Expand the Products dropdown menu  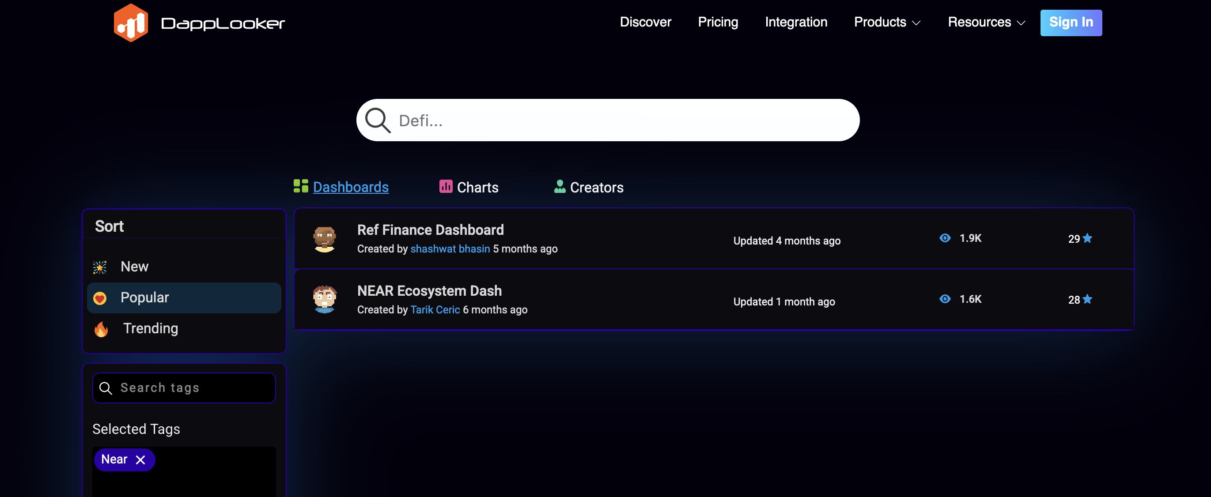pos(887,22)
